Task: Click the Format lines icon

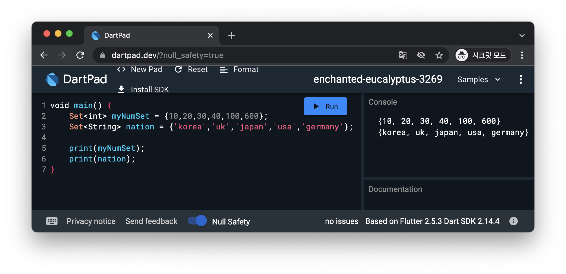Action: click(224, 69)
